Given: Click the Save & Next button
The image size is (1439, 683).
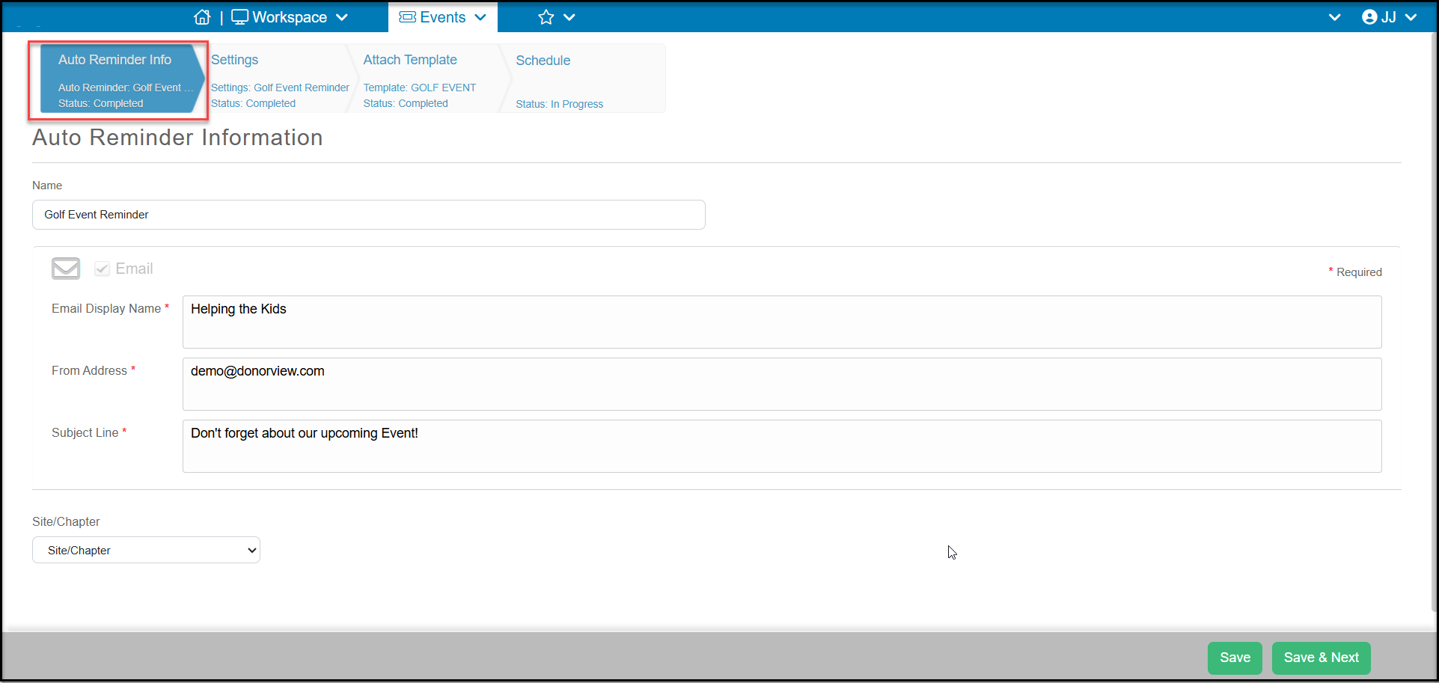Looking at the screenshot, I should pyautogui.click(x=1321, y=658).
